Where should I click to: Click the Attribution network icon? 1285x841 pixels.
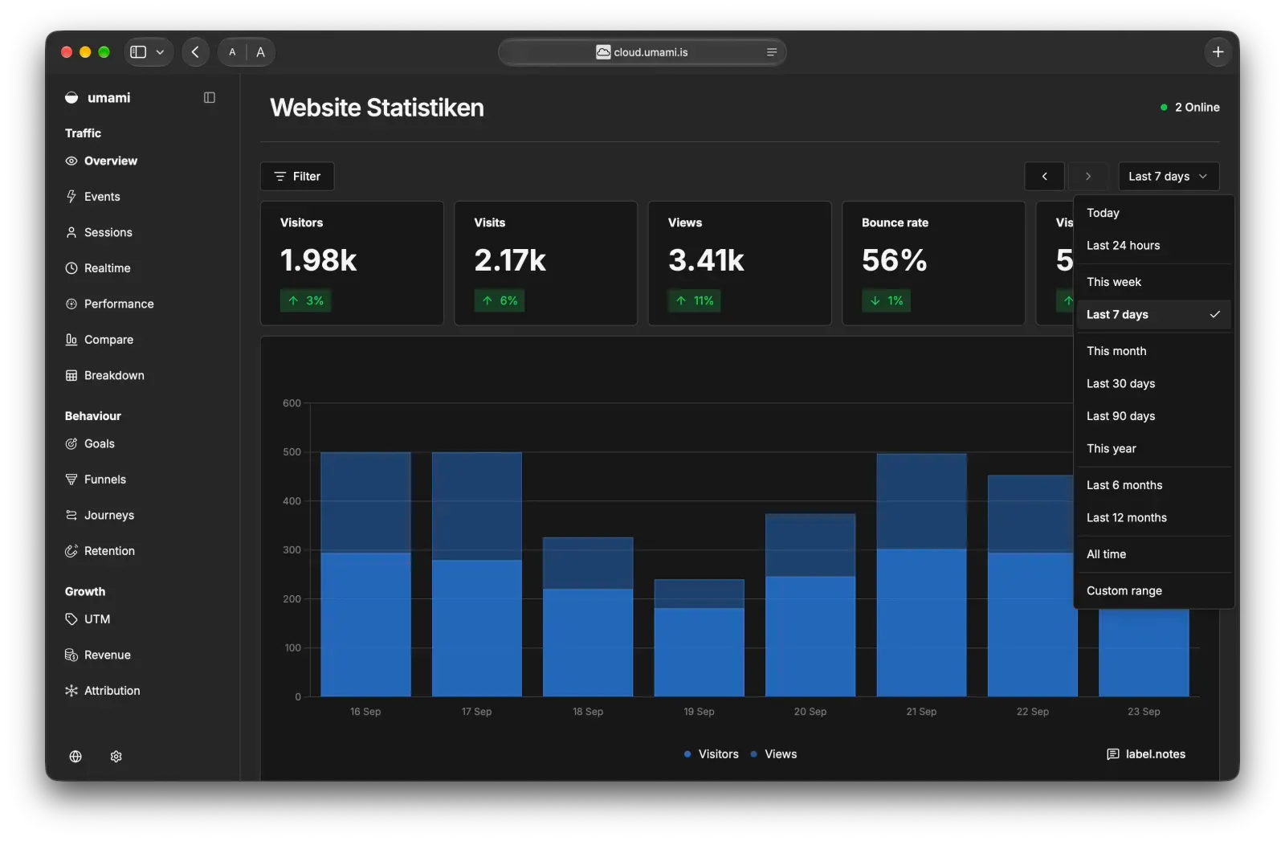coord(71,691)
